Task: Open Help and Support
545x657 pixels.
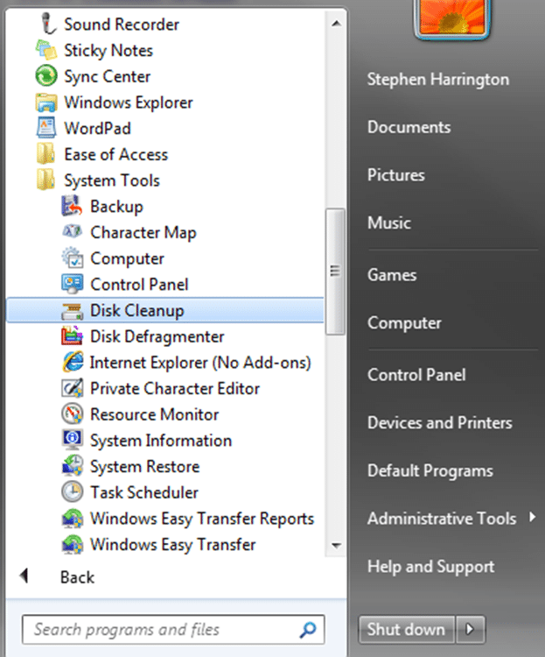Action: click(430, 567)
